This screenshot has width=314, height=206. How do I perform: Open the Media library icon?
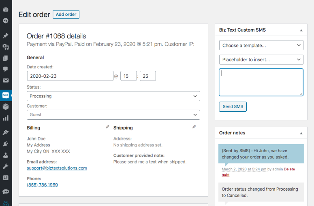(x=6, y=47)
